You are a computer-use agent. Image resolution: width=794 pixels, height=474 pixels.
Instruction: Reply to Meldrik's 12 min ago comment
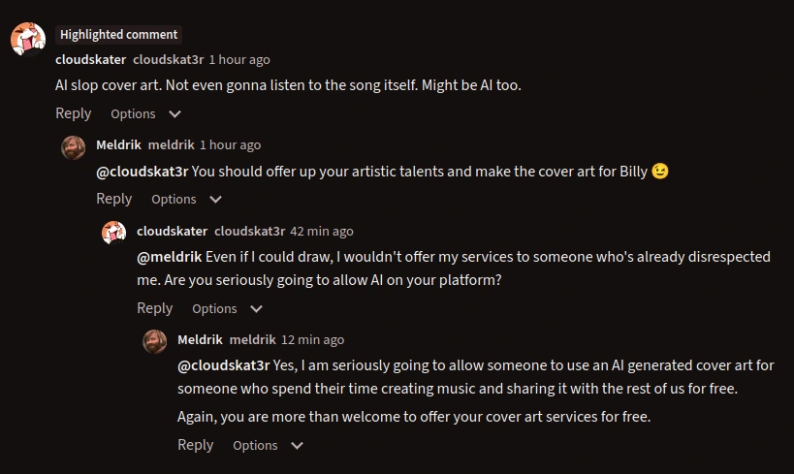click(x=196, y=445)
